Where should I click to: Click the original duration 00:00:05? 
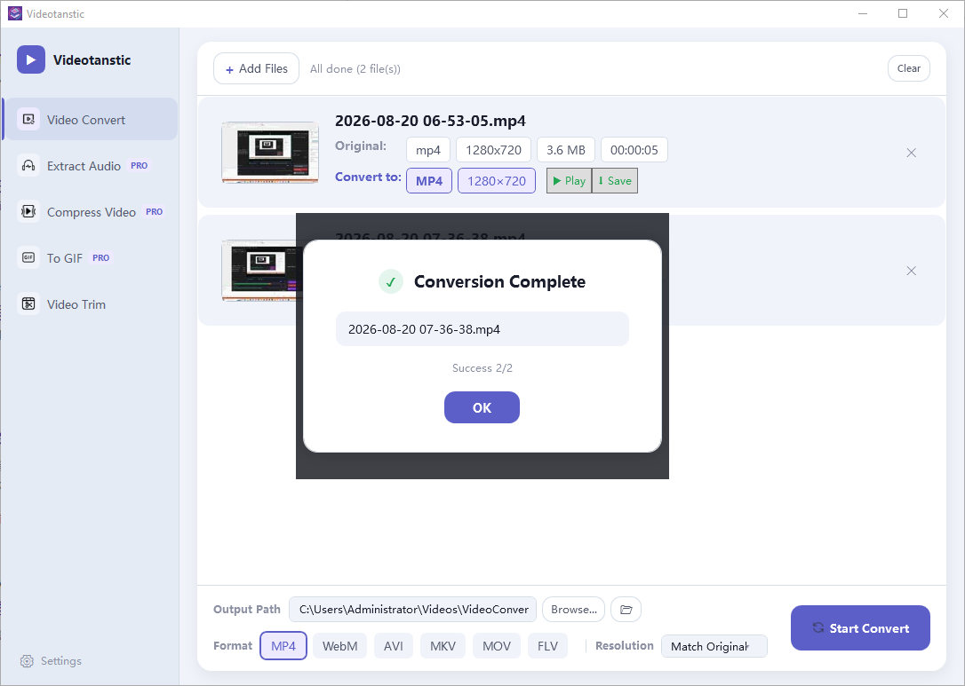point(634,149)
